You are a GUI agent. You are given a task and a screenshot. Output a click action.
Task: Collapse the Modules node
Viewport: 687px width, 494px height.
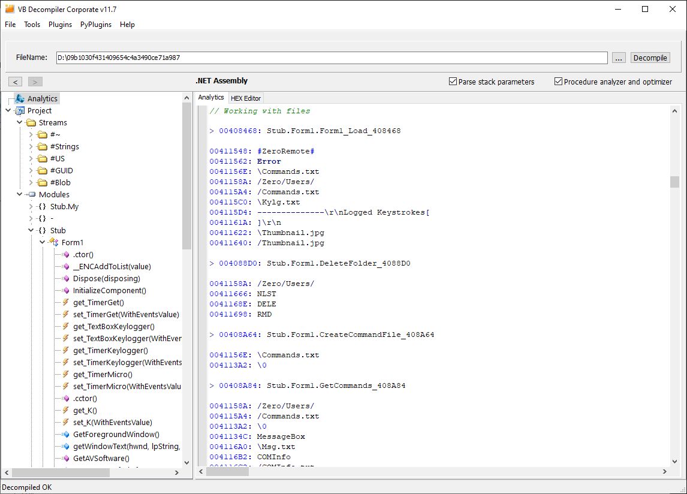[20, 194]
